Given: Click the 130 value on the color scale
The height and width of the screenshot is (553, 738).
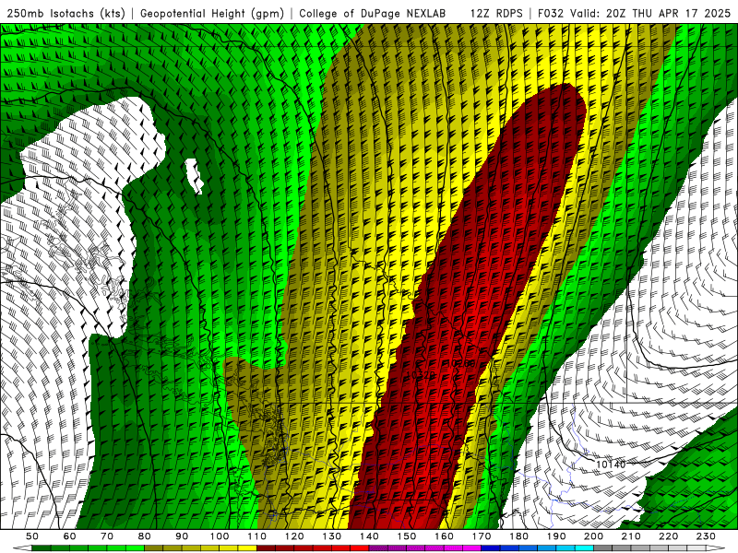Looking at the screenshot, I should click(332, 536).
